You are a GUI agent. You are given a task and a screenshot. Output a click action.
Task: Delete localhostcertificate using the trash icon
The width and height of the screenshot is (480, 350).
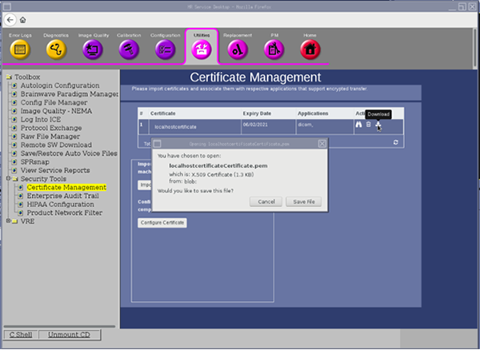coord(368,125)
